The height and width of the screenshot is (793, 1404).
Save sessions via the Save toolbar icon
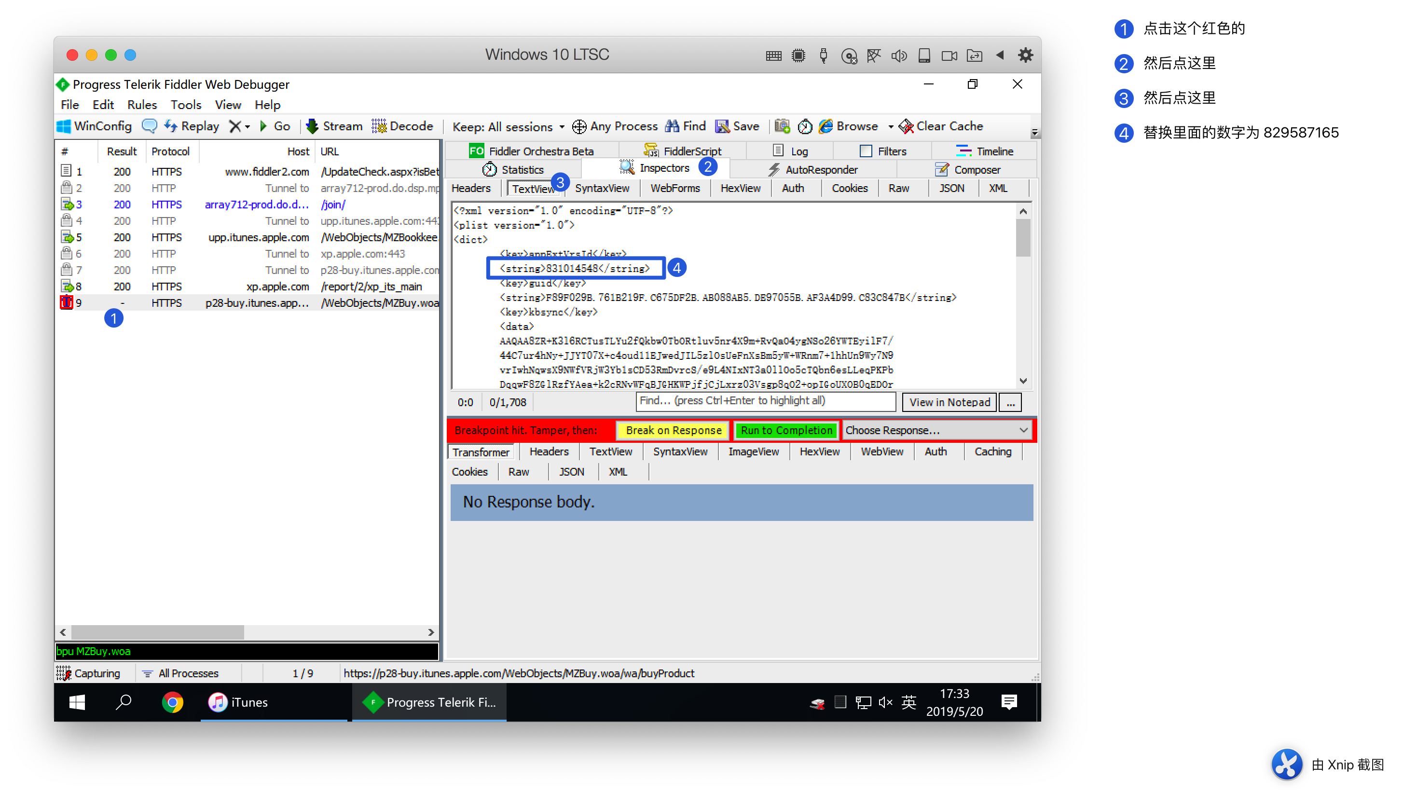point(737,126)
